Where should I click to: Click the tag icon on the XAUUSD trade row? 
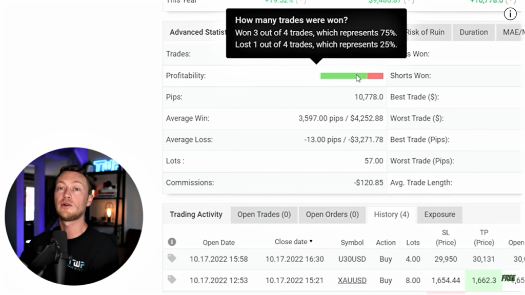pos(172,280)
